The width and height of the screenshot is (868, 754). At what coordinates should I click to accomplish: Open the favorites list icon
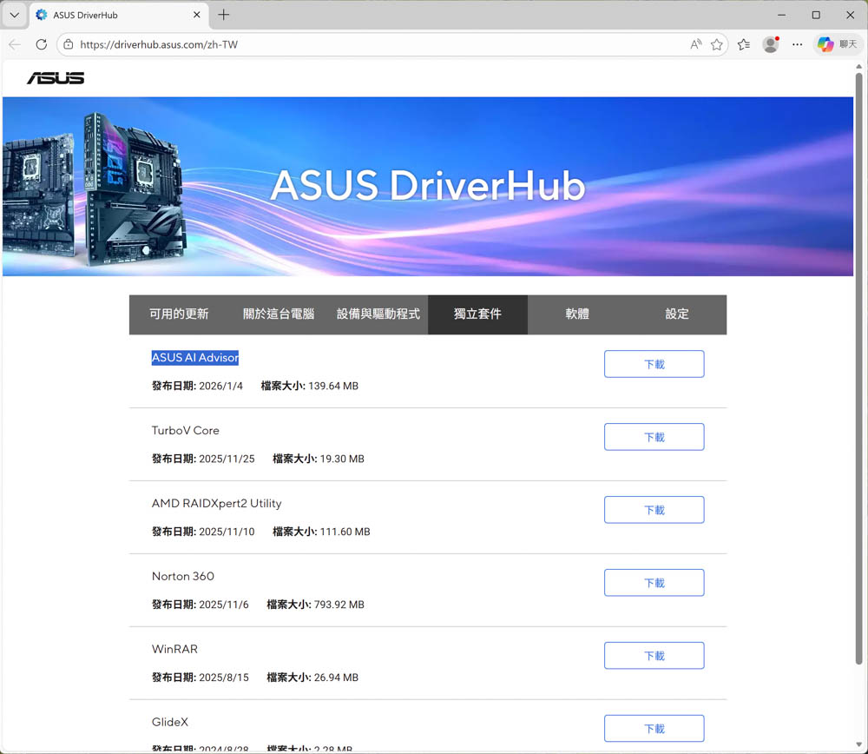[x=744, y=44]
